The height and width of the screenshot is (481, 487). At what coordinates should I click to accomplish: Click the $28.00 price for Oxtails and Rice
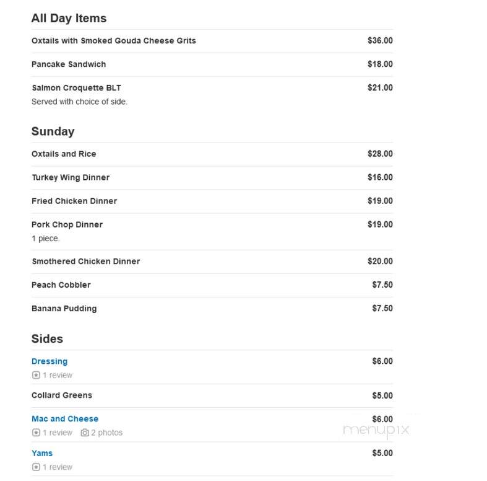[380, 154]
